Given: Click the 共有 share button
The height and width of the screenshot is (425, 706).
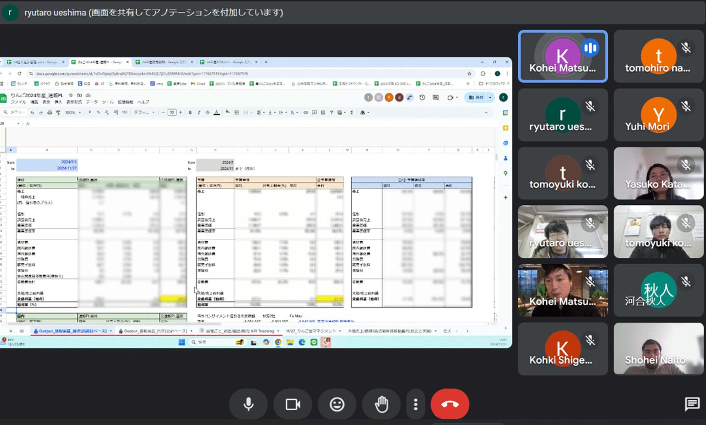Looking at the screenshot, I should (476, 98).
